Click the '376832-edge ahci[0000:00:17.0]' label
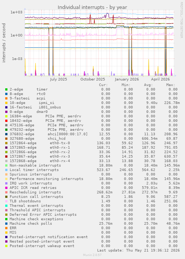Viewport: 185px width, 259px height. pyautogui.click(x=49, y=134)
